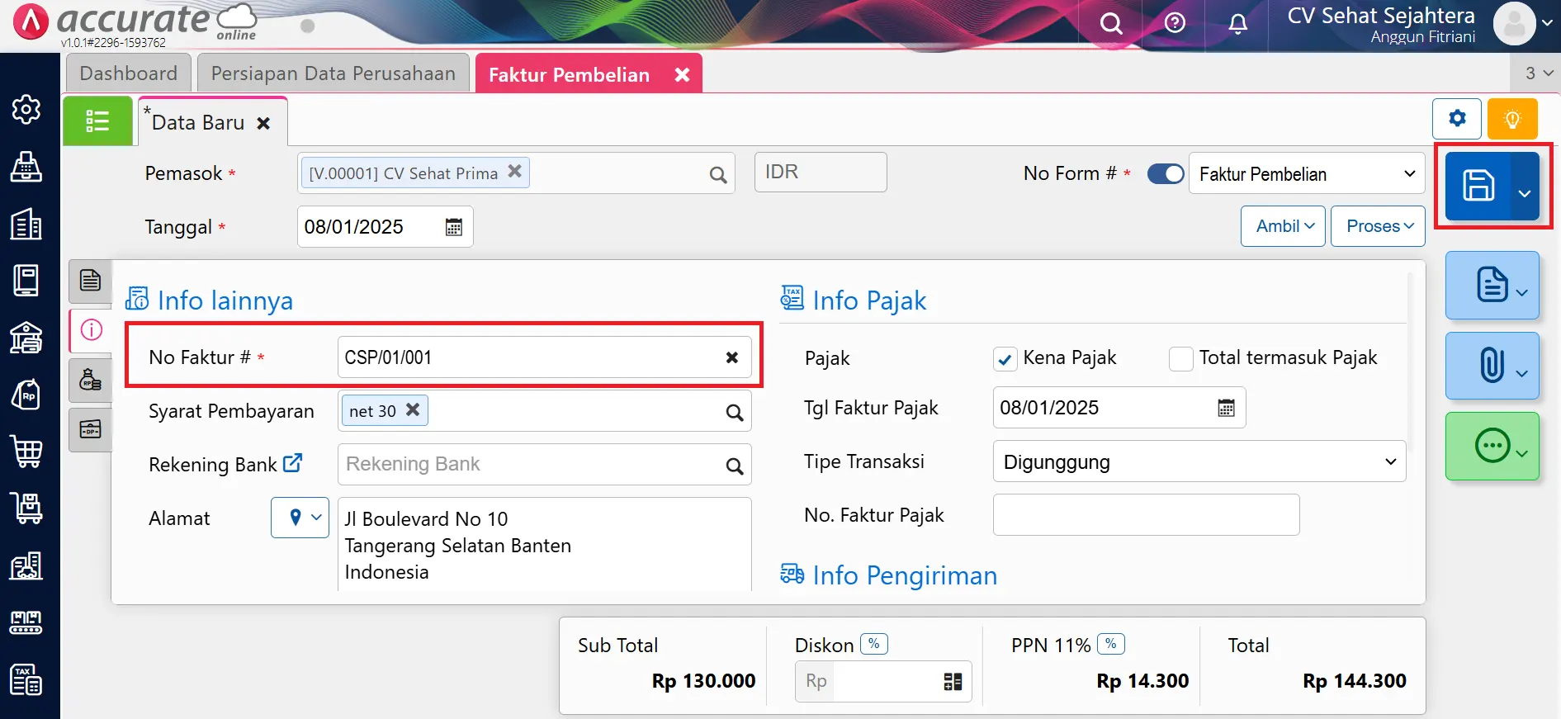The width and height of the screenshot is (1561, 719).
Task: Open the cash register sidebar module
Action: tap(26, 167)
